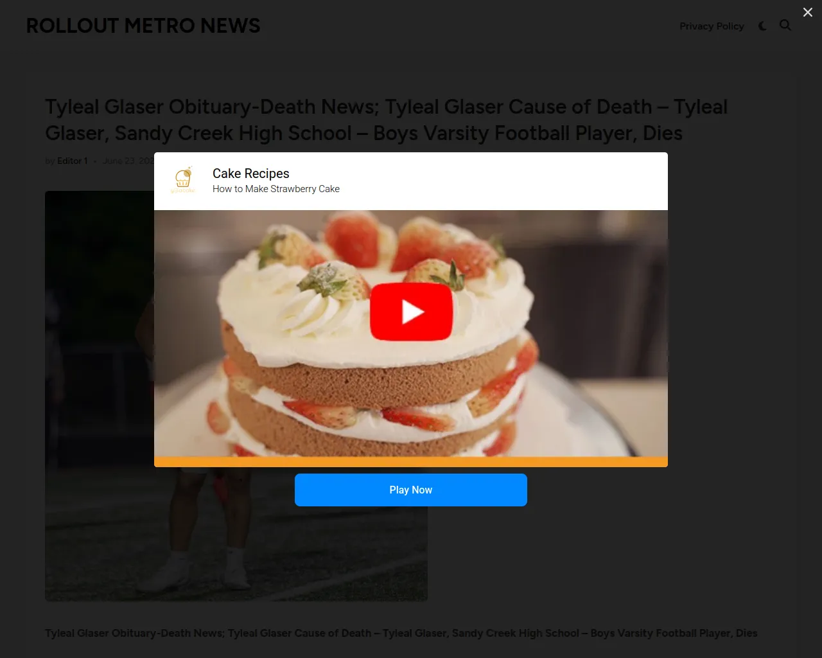Click the June 23 publish date
Screen dimensions: 822x658
[128, 161]
